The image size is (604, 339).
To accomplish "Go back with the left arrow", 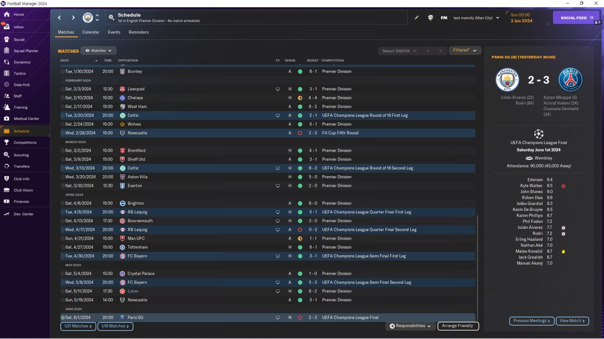I will pyautogui.click(x=59, y=17).
